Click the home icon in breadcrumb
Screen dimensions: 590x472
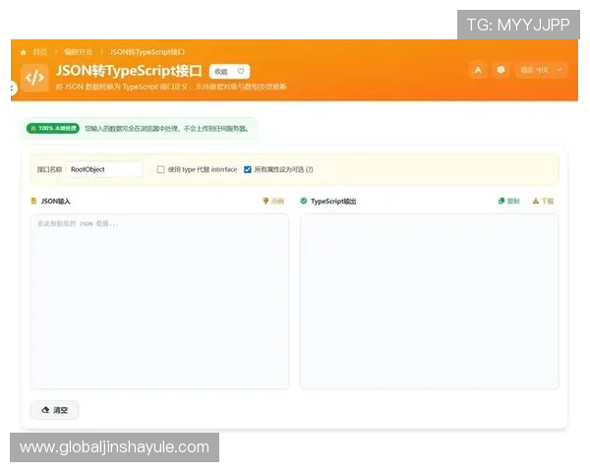(24, 51)
